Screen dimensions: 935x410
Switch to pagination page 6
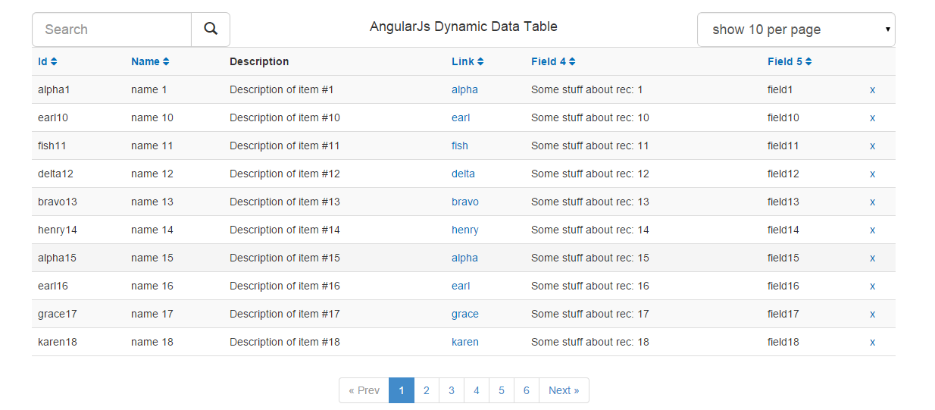pyautogui.click(x=527, y=390)
